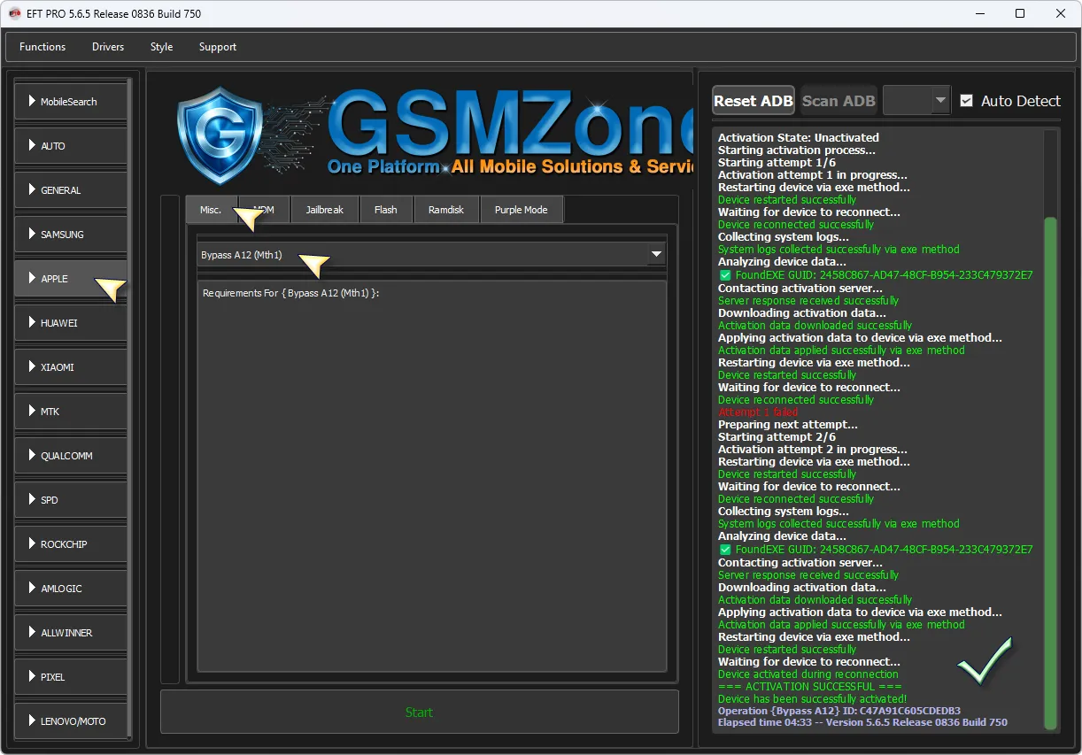Expand the HUAWEI sidebar section
This screenshot has height=755, width=1082.
(x=71, y=323)
